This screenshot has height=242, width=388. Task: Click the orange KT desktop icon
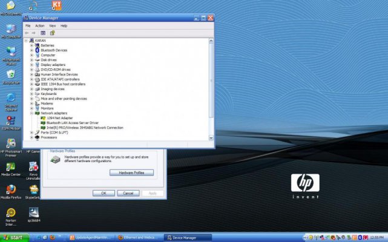[x=57, y=5]
